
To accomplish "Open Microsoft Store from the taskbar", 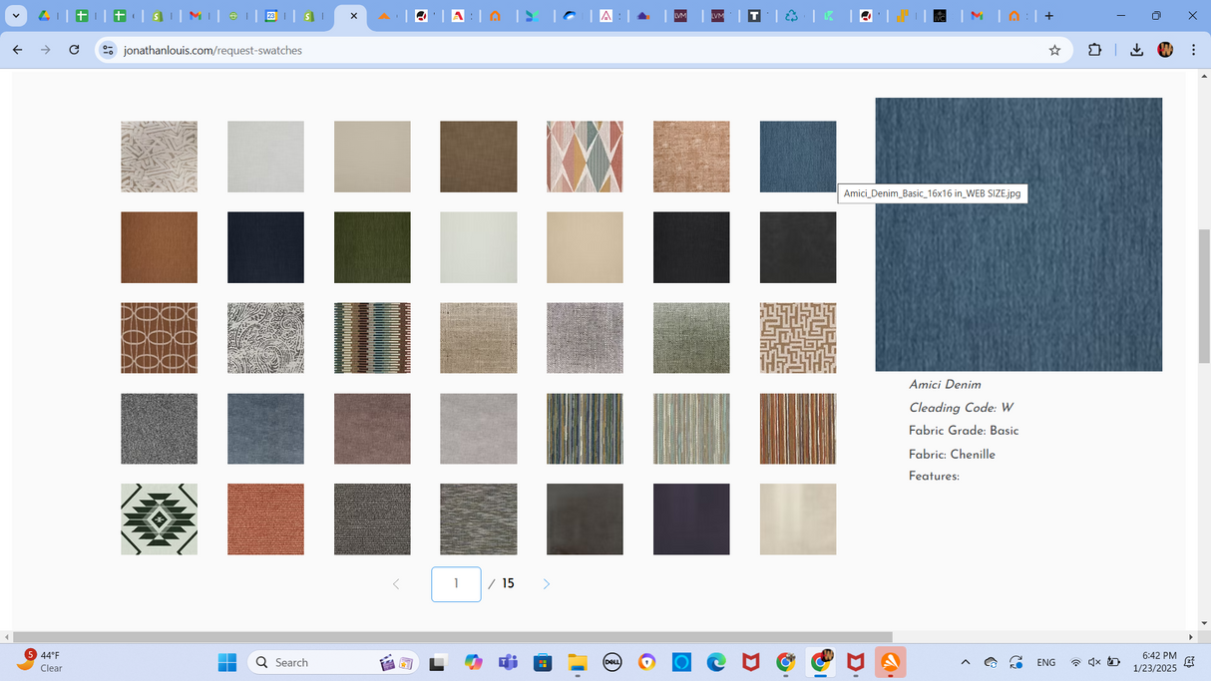I will click(542, 662).
